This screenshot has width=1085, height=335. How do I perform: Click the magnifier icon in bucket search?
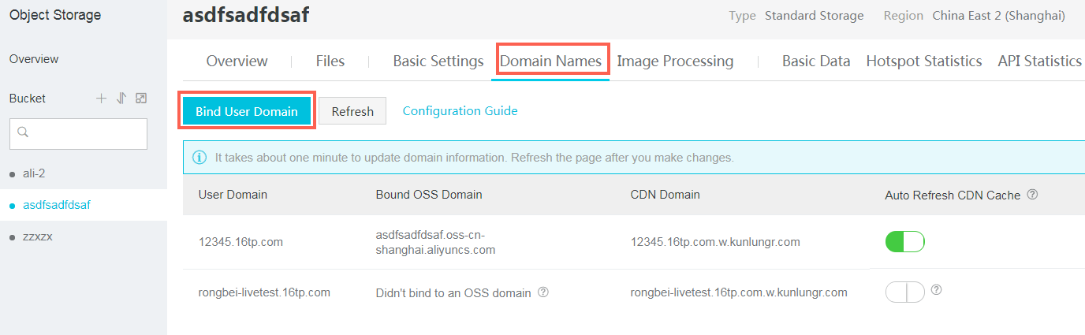23,133
